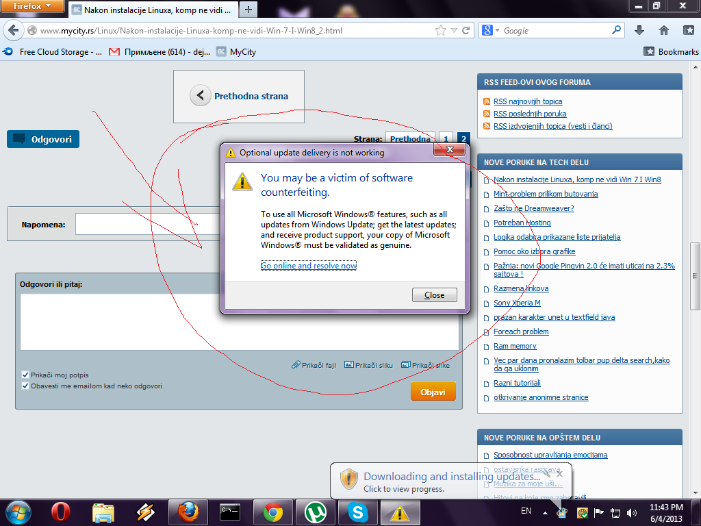Screen dimensions: 701x526
Task: Click the orange Objavi button
Action: [x=433, y=392]
